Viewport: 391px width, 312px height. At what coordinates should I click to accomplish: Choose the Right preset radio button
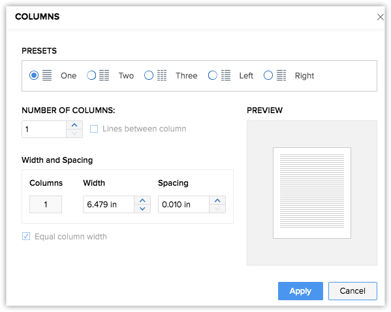point(268,75)
